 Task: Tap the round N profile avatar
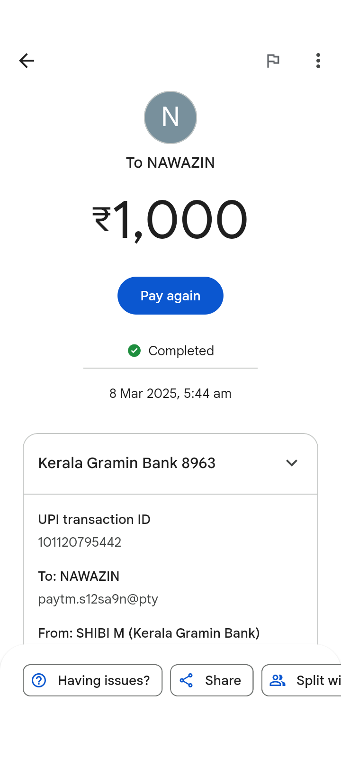click(x=170, y=117)
